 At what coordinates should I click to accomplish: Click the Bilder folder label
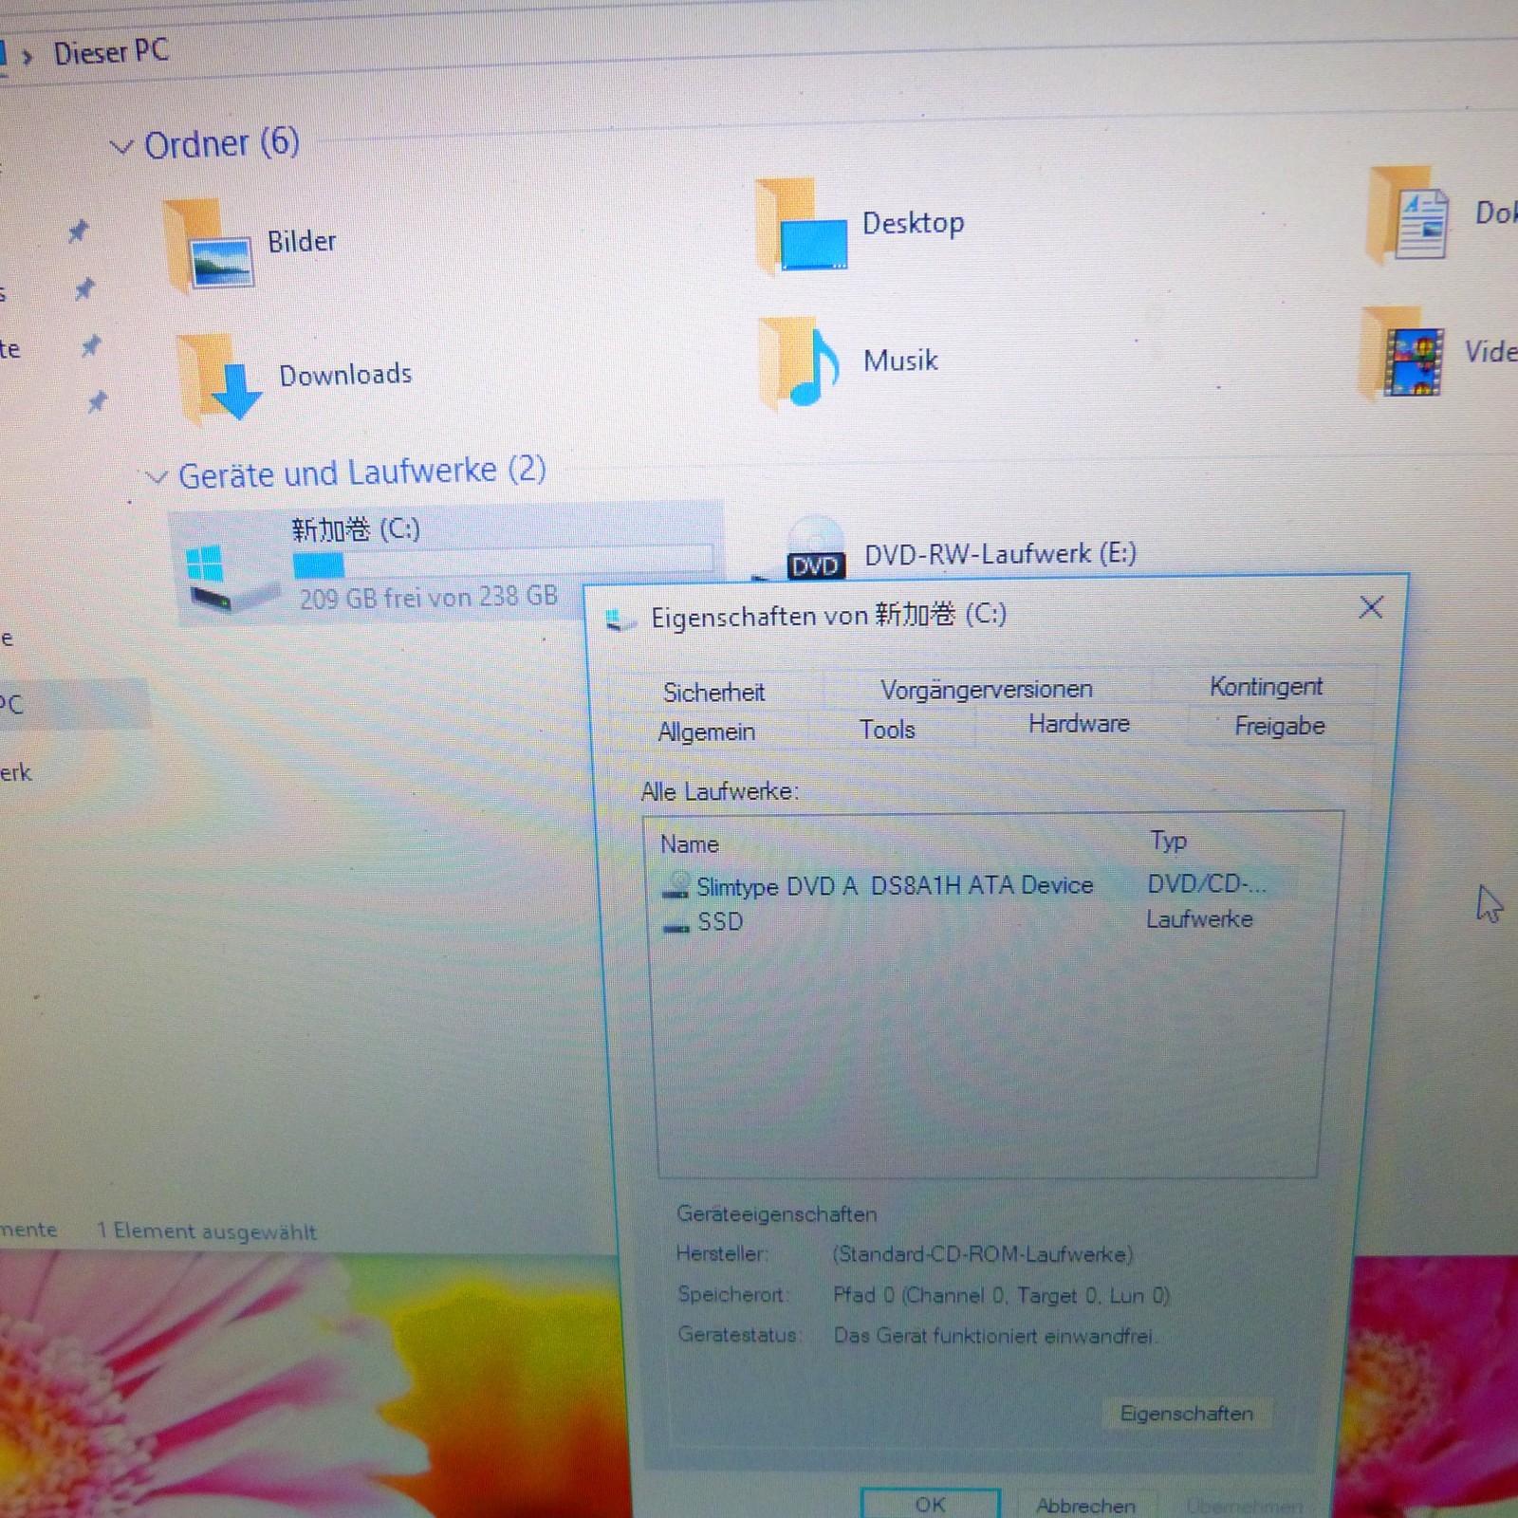(x=302, y=241)
